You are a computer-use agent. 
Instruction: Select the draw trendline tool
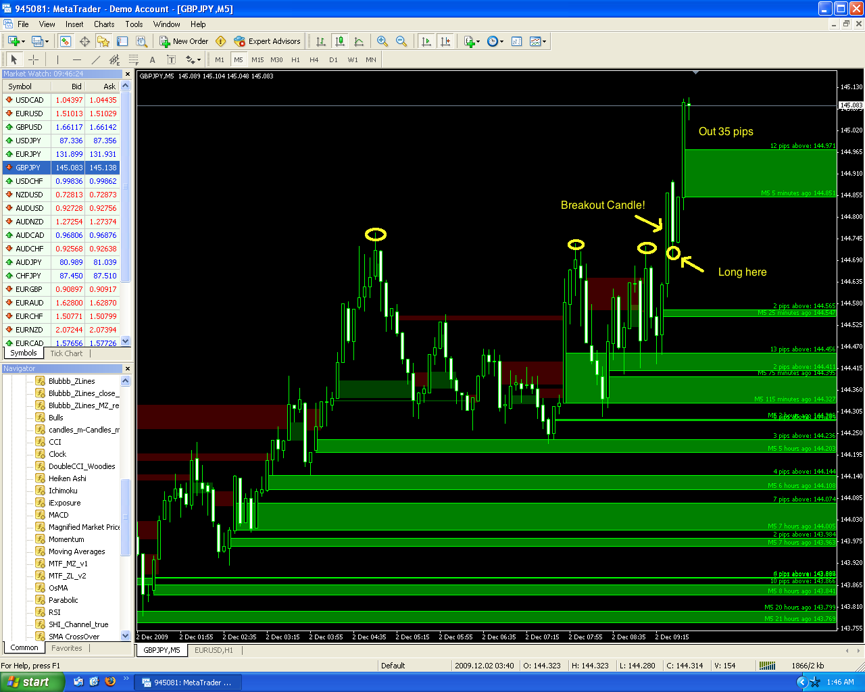click(x=96, y=59)
